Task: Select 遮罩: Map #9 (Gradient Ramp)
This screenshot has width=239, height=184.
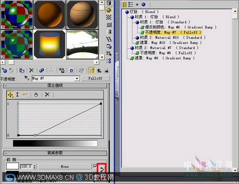Action: (x=162, y=58)
